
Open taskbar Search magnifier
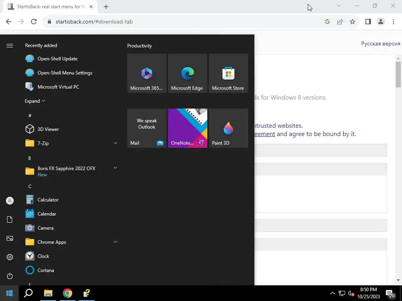[x=28, y=293]
